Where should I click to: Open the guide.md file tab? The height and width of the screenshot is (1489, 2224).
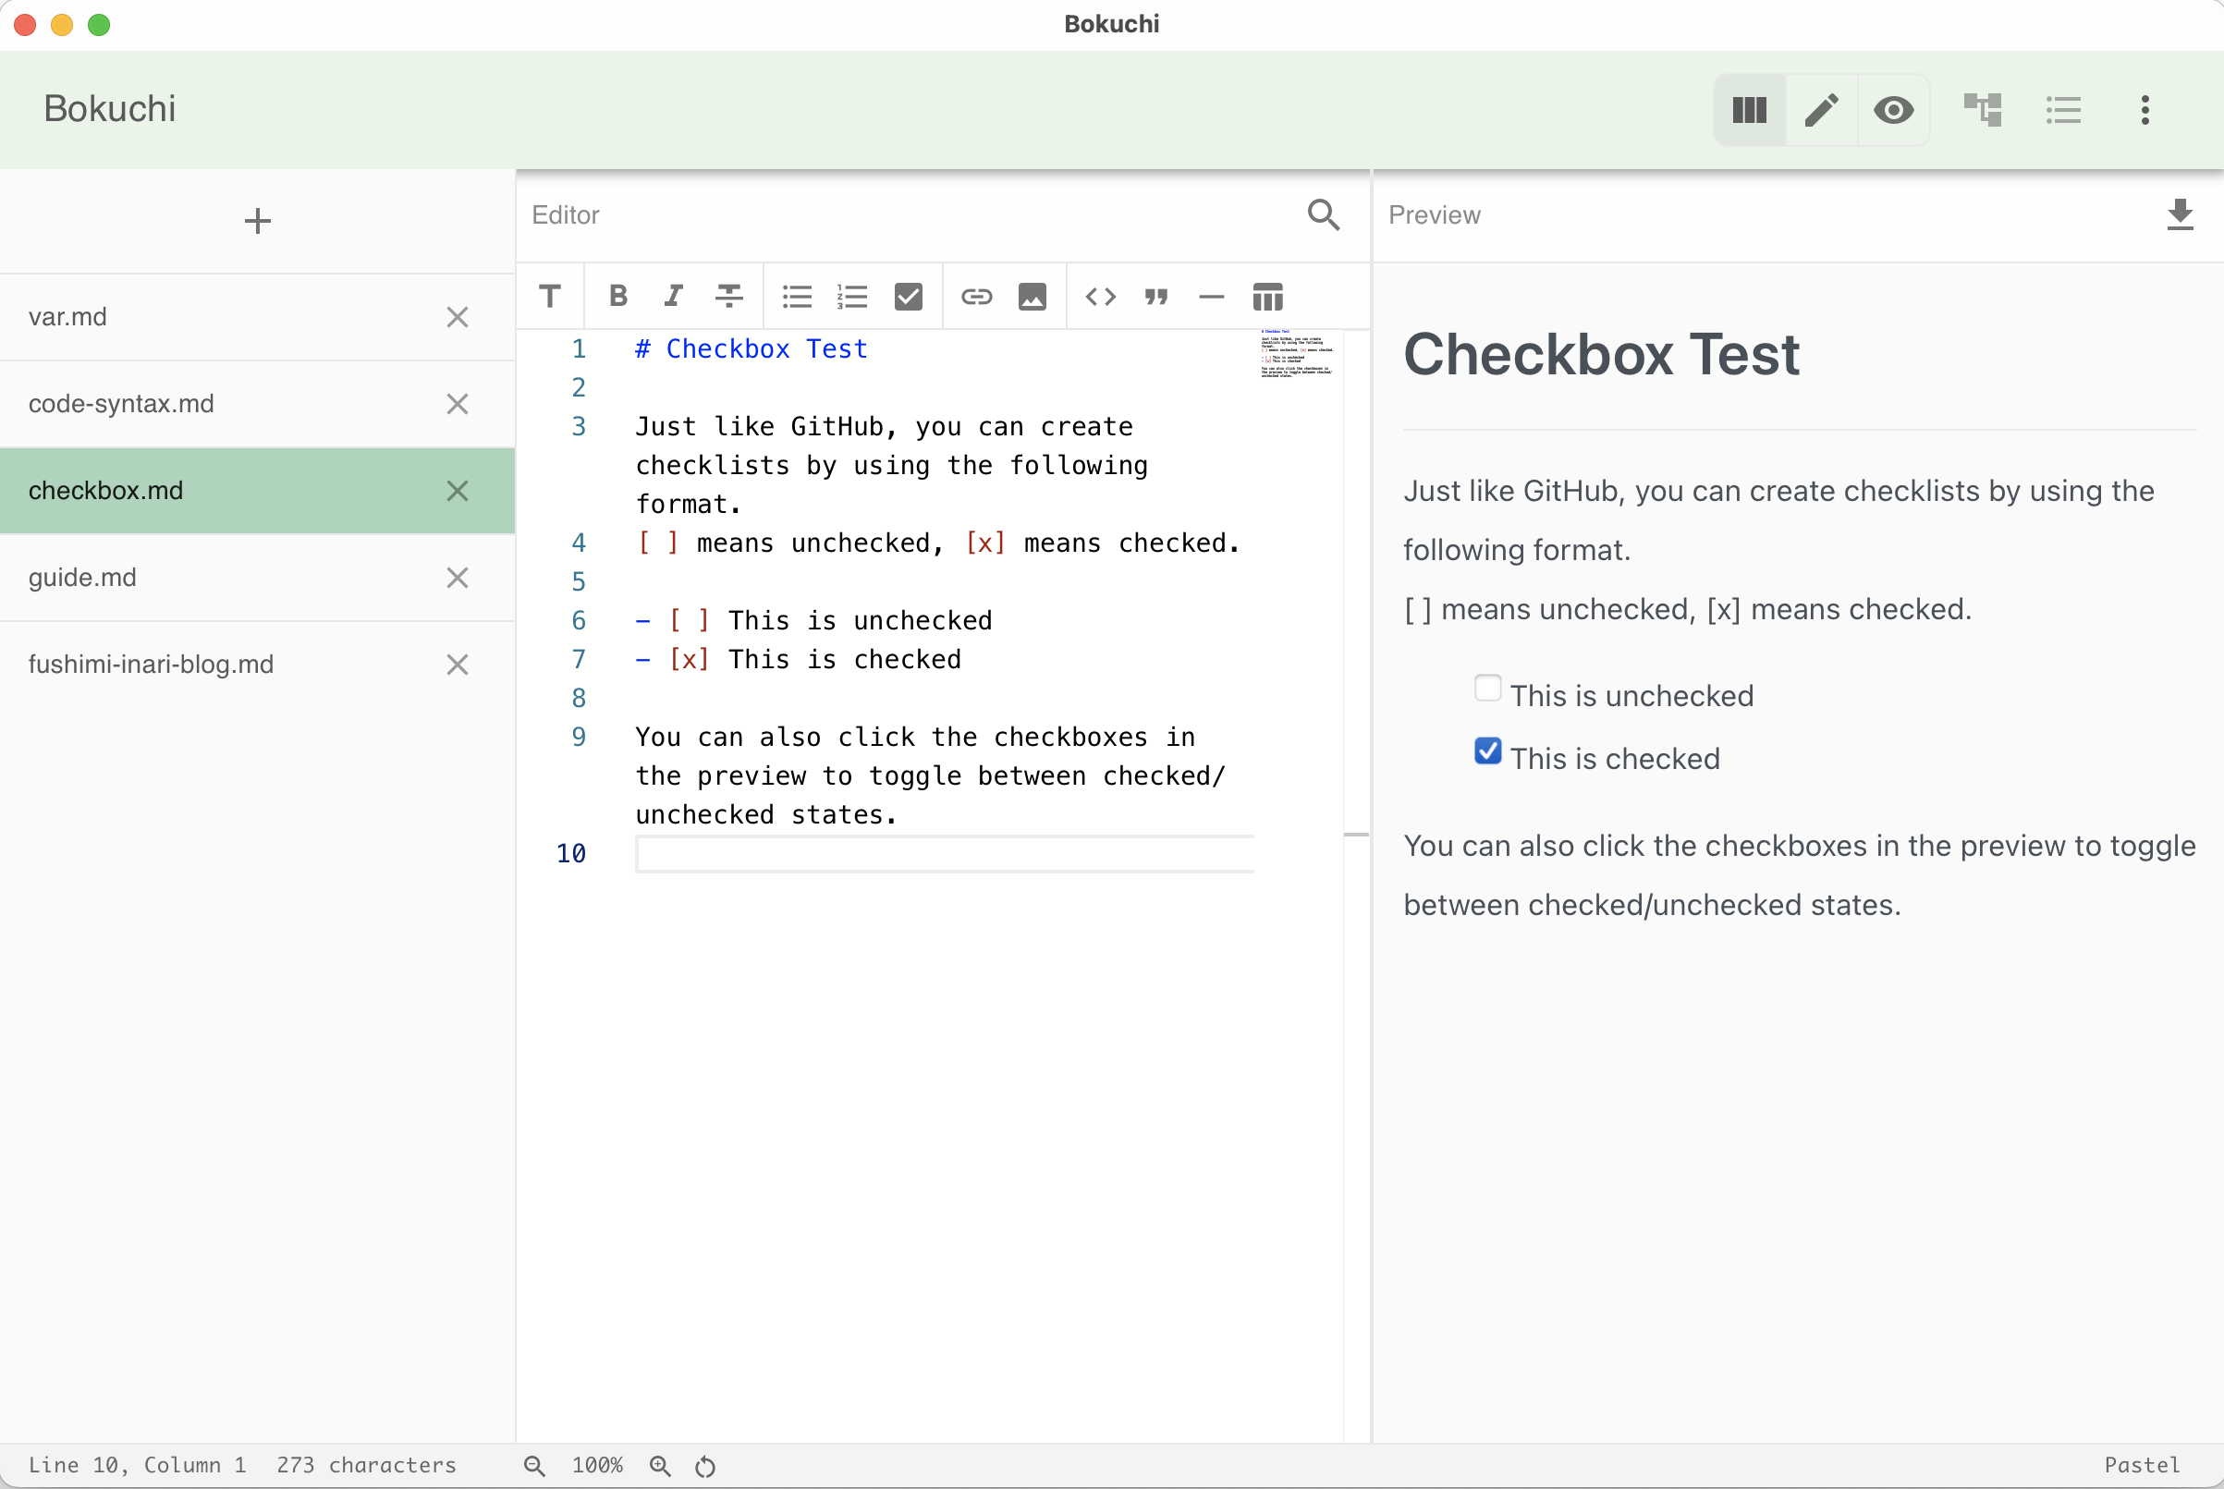click(x=82, y=578)
